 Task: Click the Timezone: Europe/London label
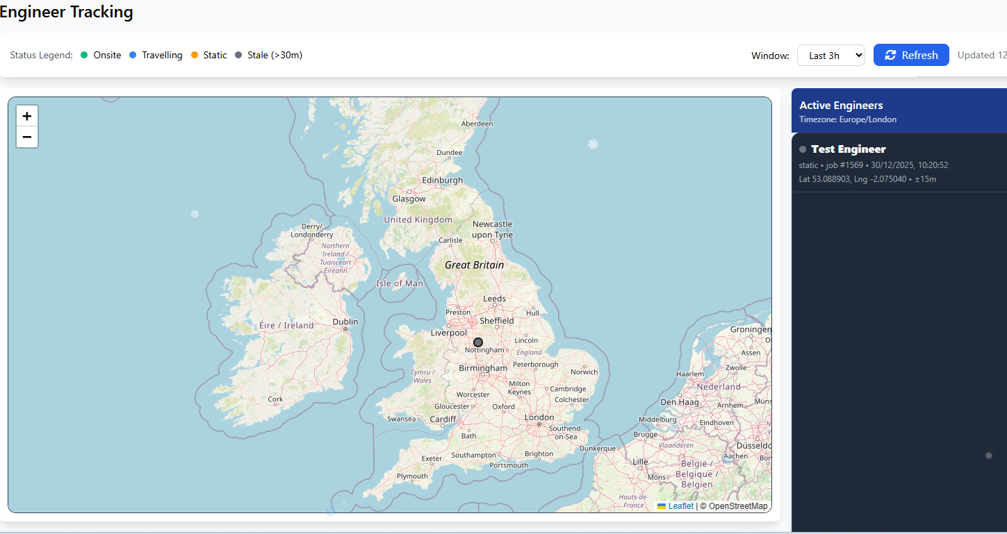pos(848,119)
